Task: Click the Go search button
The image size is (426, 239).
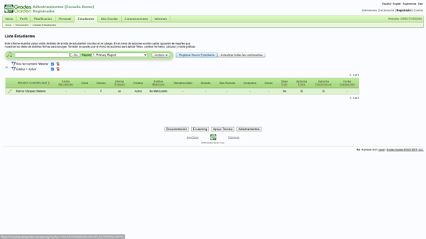Action: (75, 55)
